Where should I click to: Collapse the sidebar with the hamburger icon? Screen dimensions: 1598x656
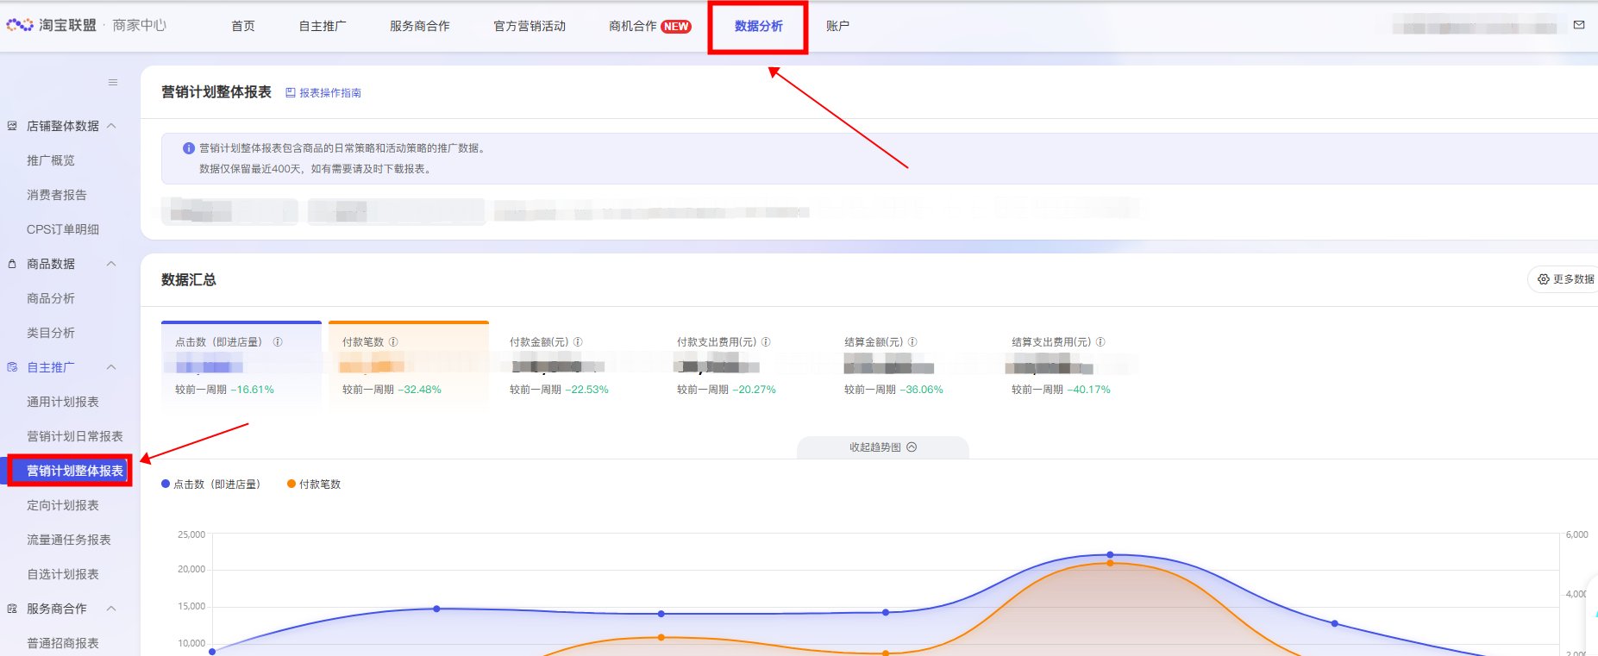tap(113, 83)
